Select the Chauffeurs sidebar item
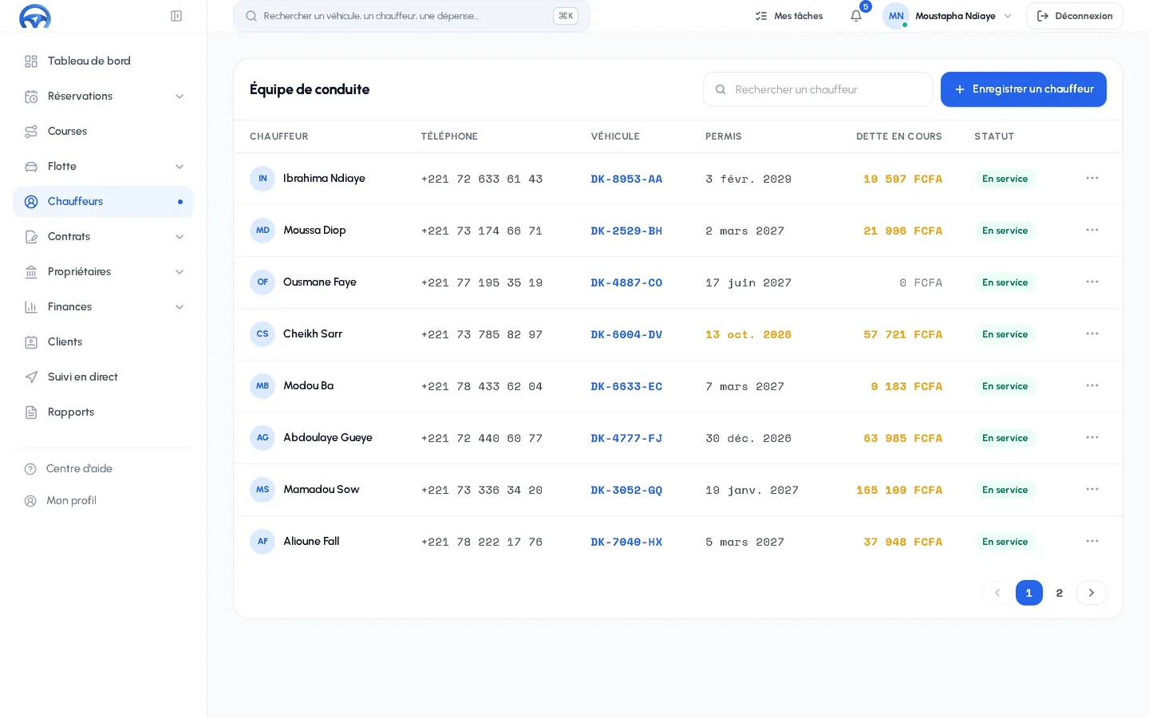 pos(103,202)
